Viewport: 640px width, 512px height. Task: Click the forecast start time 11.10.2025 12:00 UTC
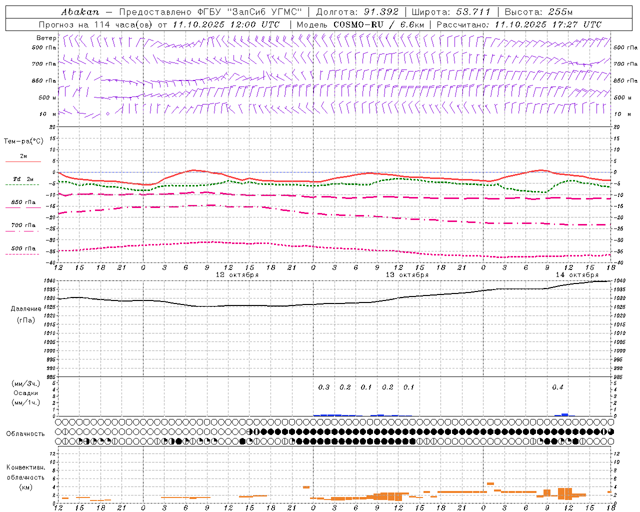click(x=226, y=24)
